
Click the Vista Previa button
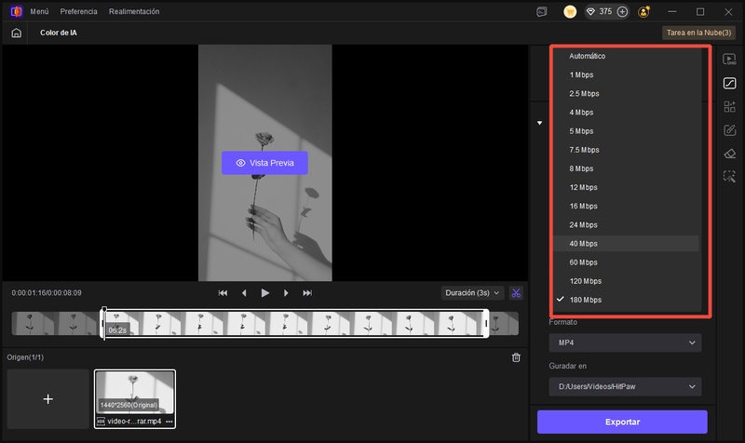pos(264,163)
